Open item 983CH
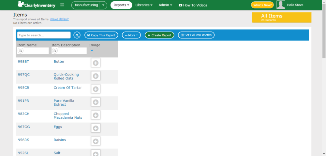 pos(24,114)
